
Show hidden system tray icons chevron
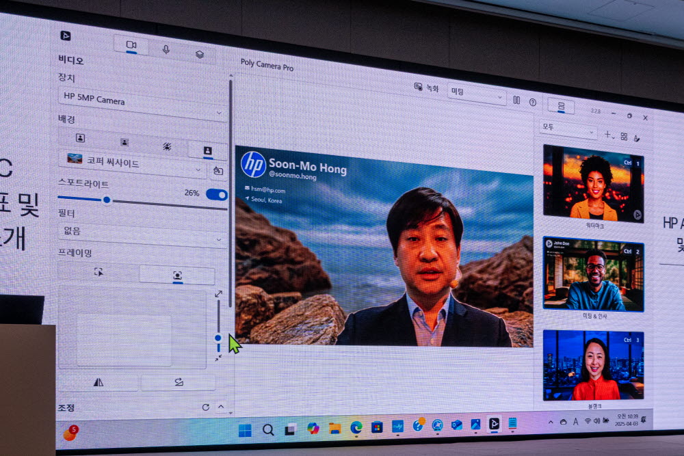coord(551,422)
